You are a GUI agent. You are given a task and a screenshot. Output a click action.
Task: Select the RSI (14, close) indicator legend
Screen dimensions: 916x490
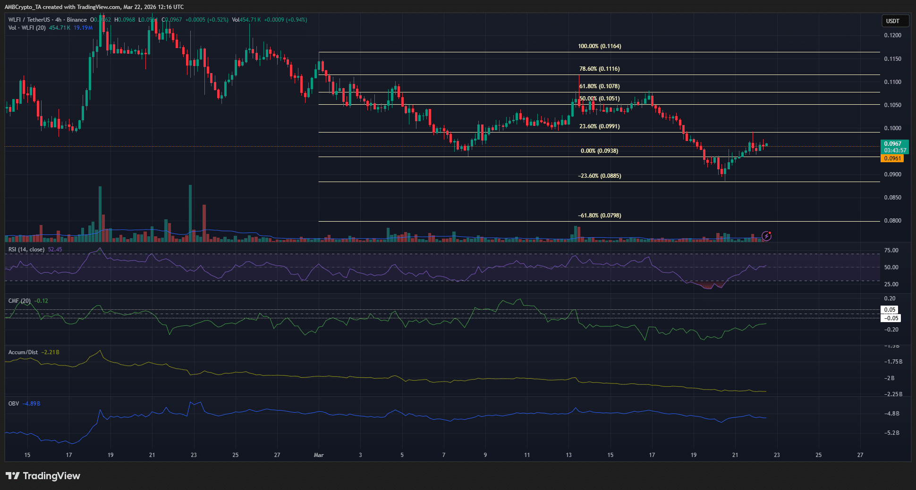coord(26,249)
